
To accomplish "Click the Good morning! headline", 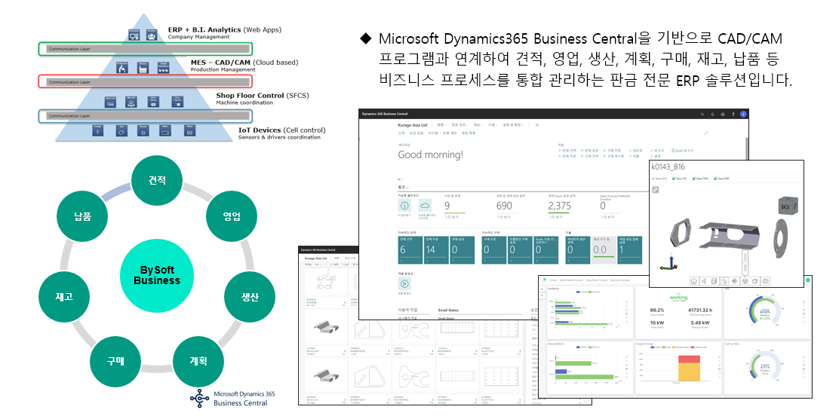I will click(x=430, y=154).
